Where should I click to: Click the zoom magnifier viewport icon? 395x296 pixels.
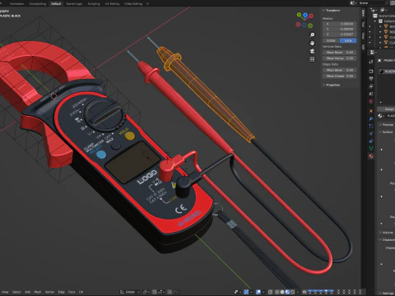point(312,35)
